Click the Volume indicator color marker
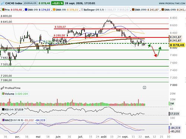This screenshot has width=186, height=139. click(3, 94)
